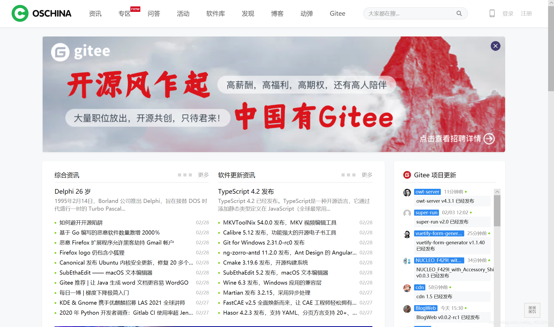Screen dimensions: 554x327
Task: Open Calibre 5.12 发布 article
Action: click(x=280, y=232)
